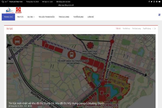
Task: Click the Thành phố New York location text
Action: tap(16, 2)
